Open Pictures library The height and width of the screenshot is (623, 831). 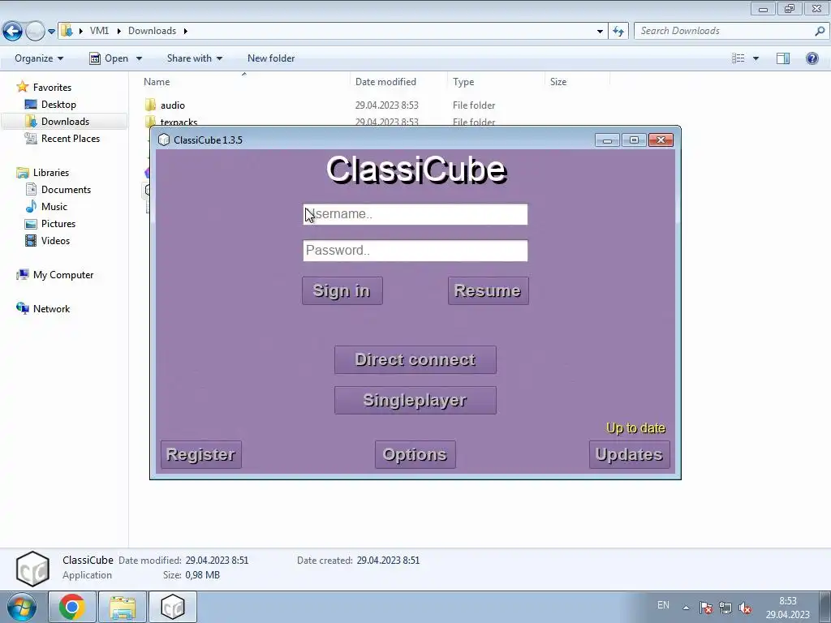[x=58, y=224]
